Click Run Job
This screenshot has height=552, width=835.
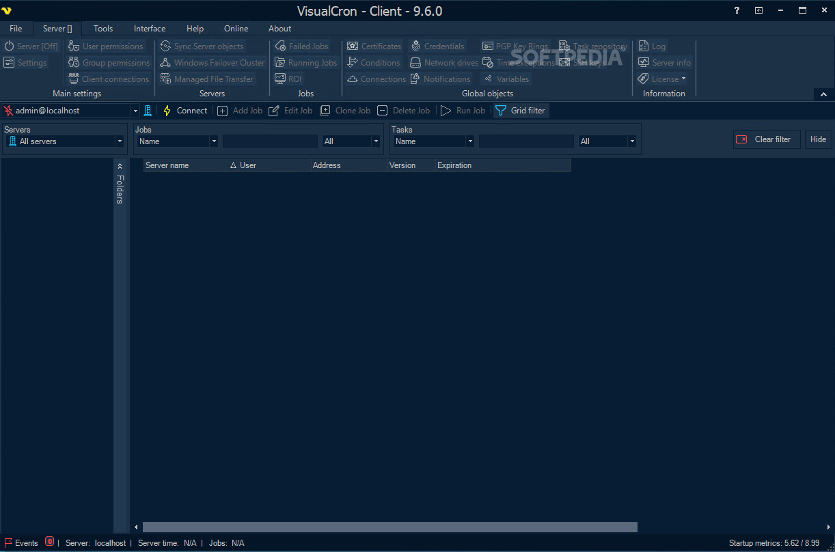tap(463, 111)
